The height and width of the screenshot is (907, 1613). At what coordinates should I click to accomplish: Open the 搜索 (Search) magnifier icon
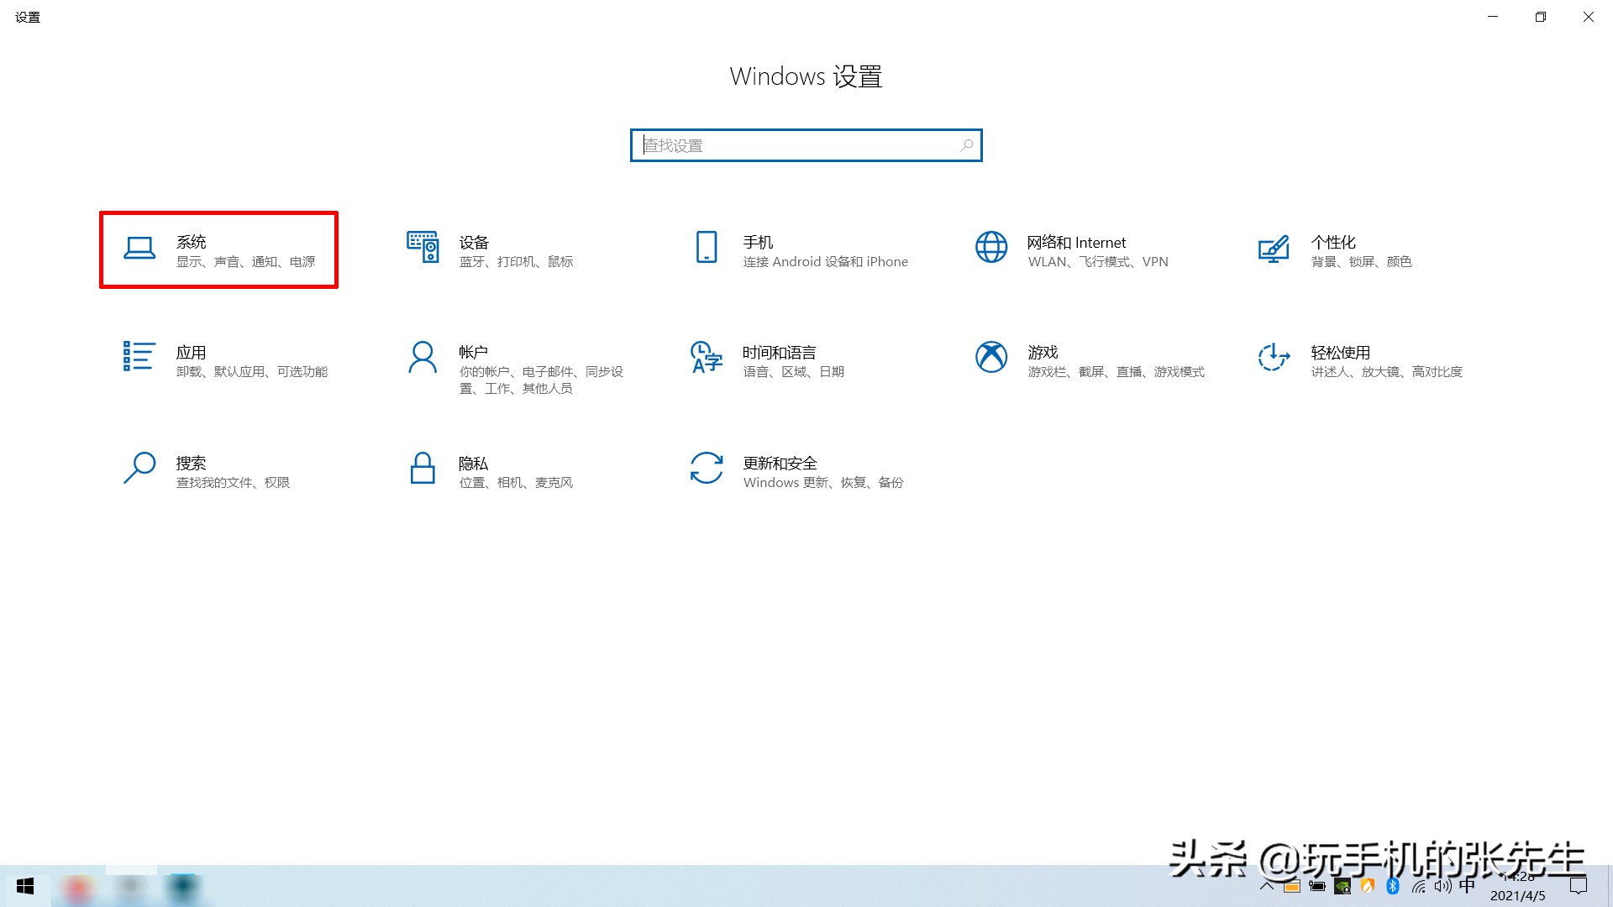139,468
